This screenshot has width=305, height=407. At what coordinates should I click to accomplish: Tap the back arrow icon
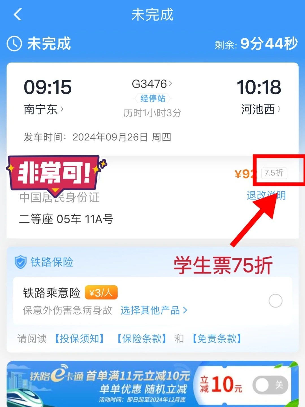(x=18, y=14)
